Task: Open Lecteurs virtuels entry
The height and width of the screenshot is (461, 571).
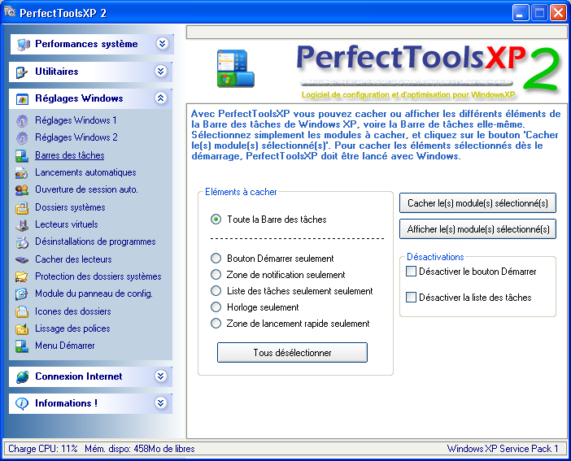Action: 66,224
